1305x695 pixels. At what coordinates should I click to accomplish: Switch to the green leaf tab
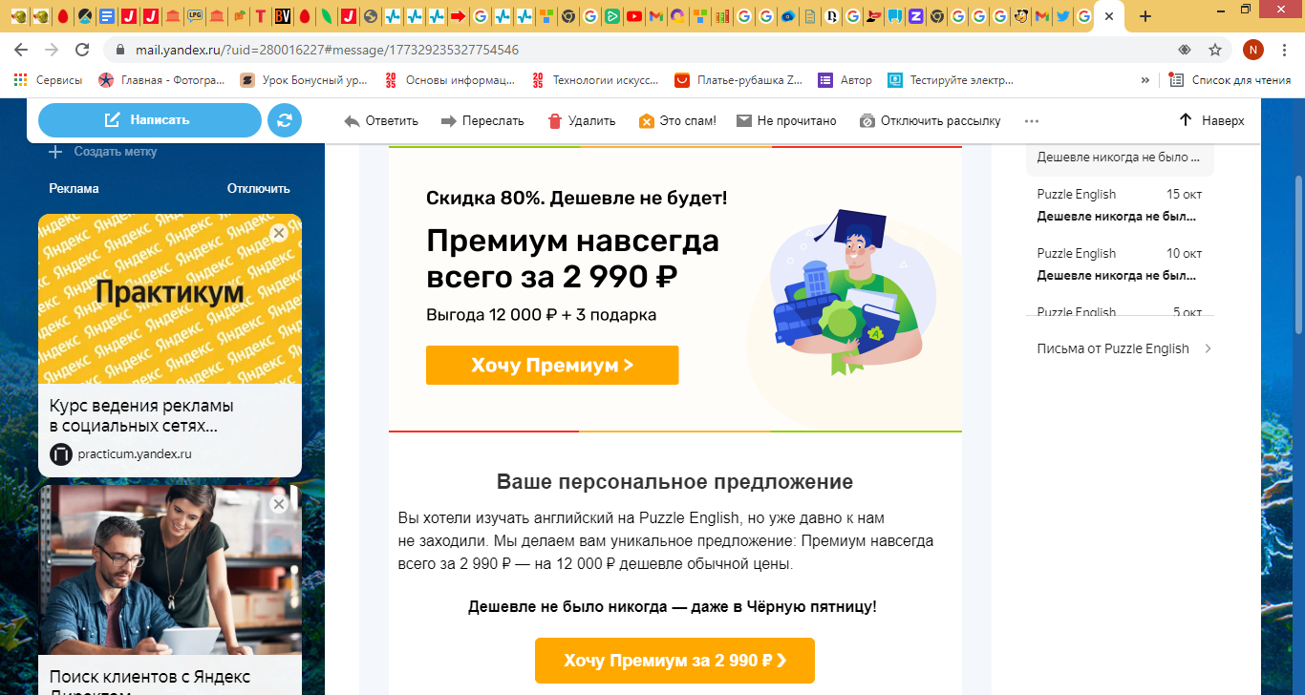[x=326, y=16]
